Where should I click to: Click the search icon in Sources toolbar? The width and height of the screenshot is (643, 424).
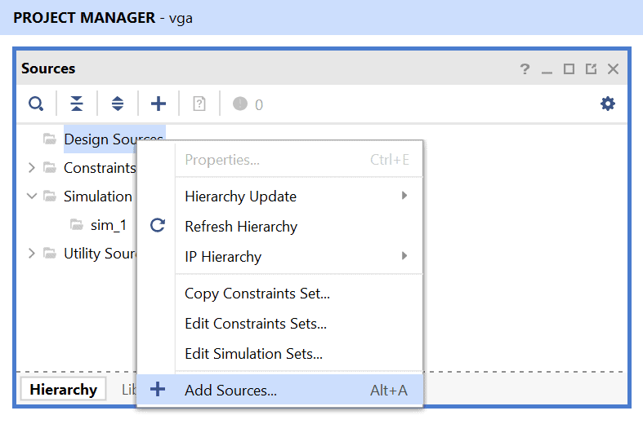[36, 104]
